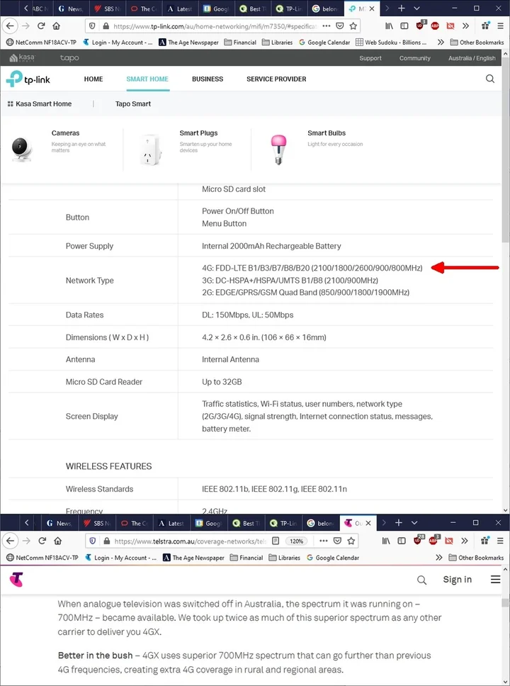Click the Kasa logo in top bar
The height and width of the screenshot is (686, 510).
click(x=22, y=57)
